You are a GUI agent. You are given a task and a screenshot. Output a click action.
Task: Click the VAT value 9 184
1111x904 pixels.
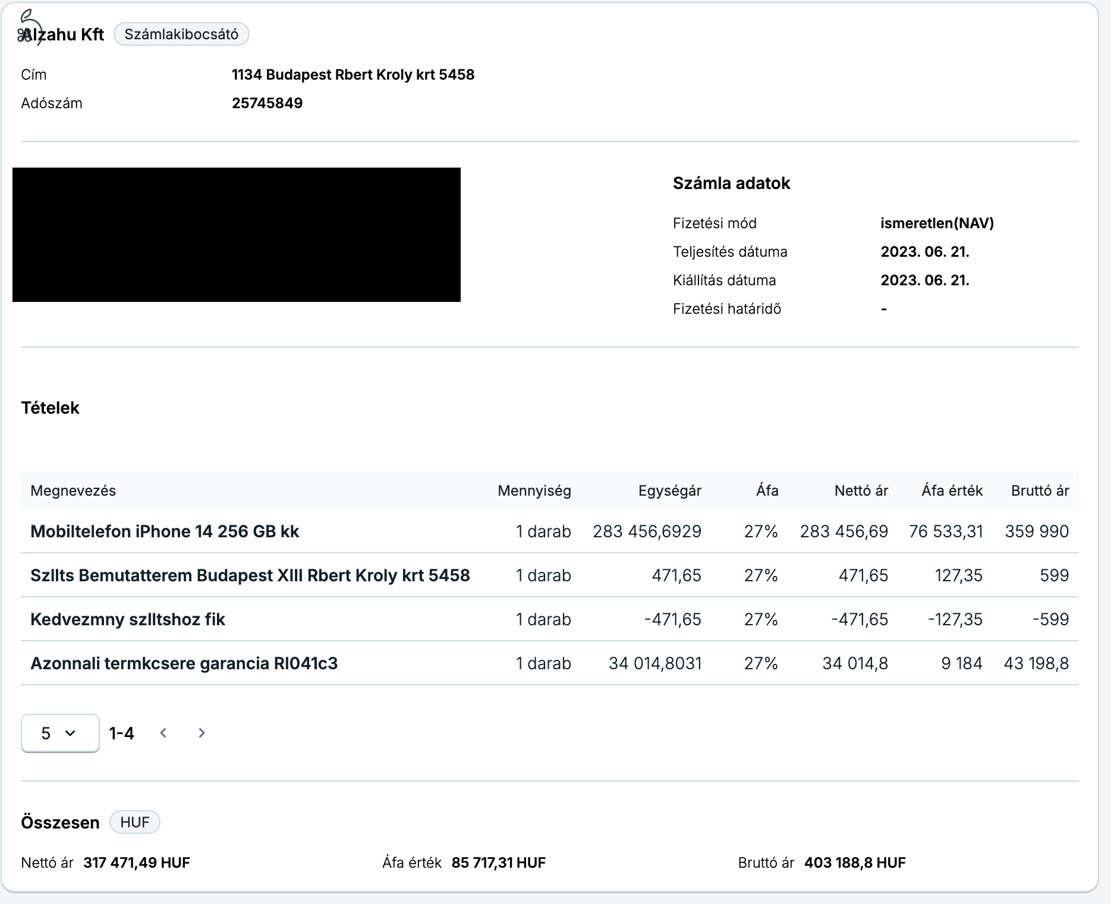962,663
